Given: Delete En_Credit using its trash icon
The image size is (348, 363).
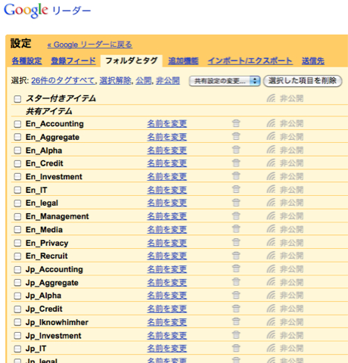Looking at the screenshot, I should click(x=236, y=163).
